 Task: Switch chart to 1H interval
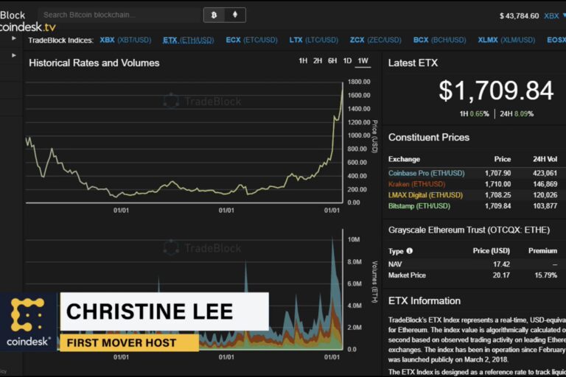303,61
